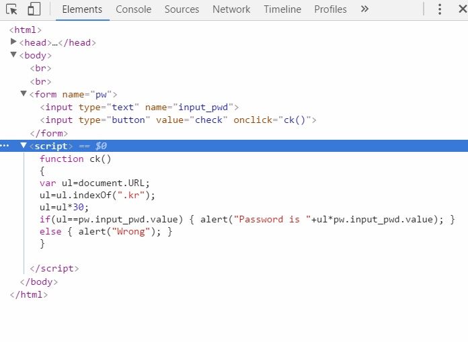This screenshot has height=342, width=468.
Task: Open the DevTools three-dot customize menu
Action: 440,9
